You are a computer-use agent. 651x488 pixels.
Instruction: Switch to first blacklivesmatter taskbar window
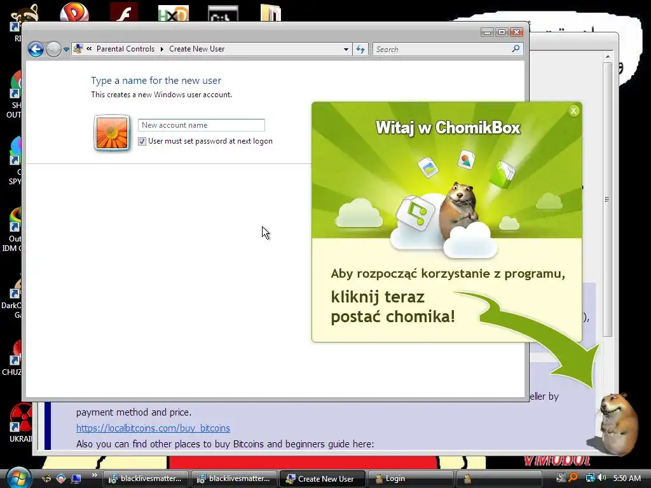coord(146,478)
